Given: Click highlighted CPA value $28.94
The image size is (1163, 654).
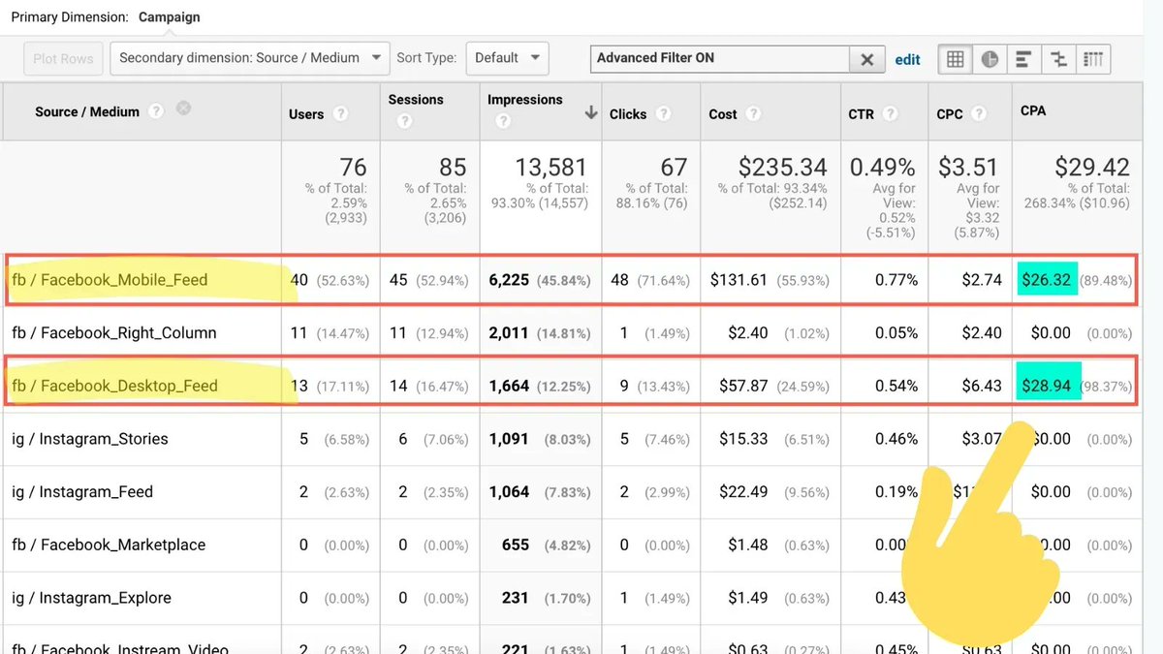Looking at the screenshot, I should tap(1047, 386).
